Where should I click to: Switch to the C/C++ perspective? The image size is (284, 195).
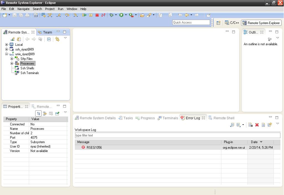point(232,23)
